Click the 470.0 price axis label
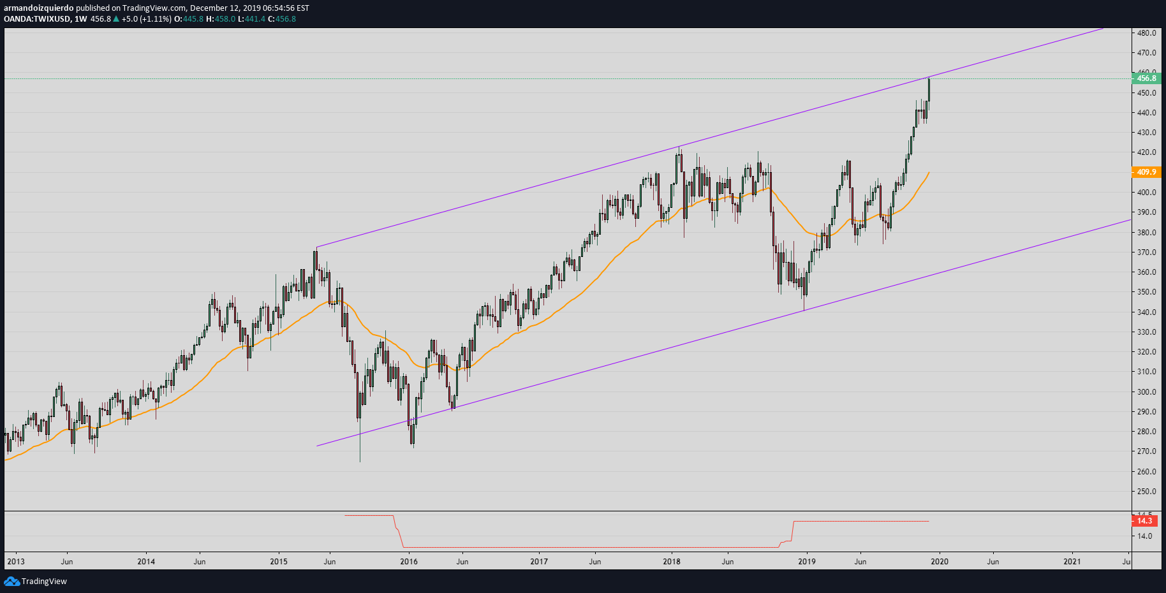This screenshot has width=1166, height=593. [1146, 53]
